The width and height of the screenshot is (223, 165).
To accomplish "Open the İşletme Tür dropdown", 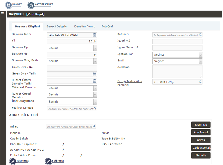I will coord(200,55).
